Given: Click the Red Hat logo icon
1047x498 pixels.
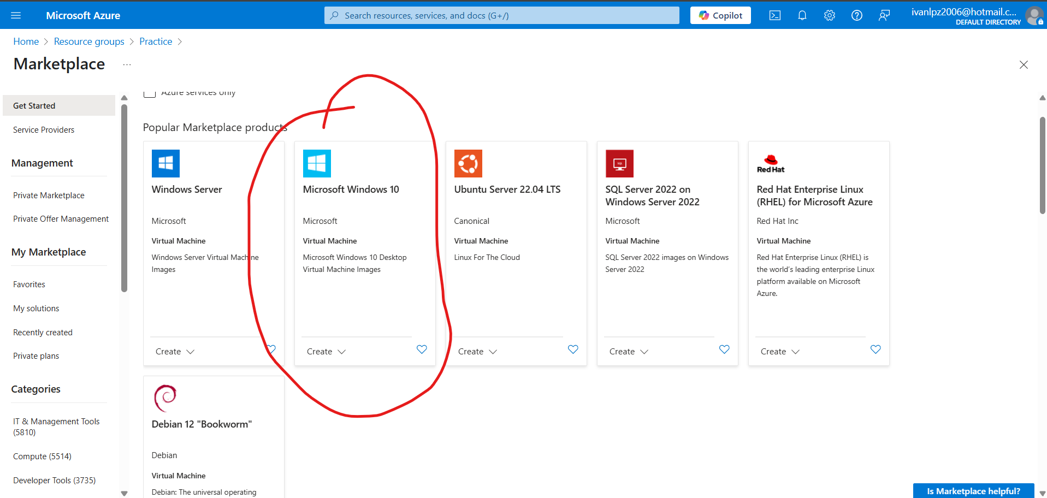Looking at the screenshot, I should tap(771, 163).
